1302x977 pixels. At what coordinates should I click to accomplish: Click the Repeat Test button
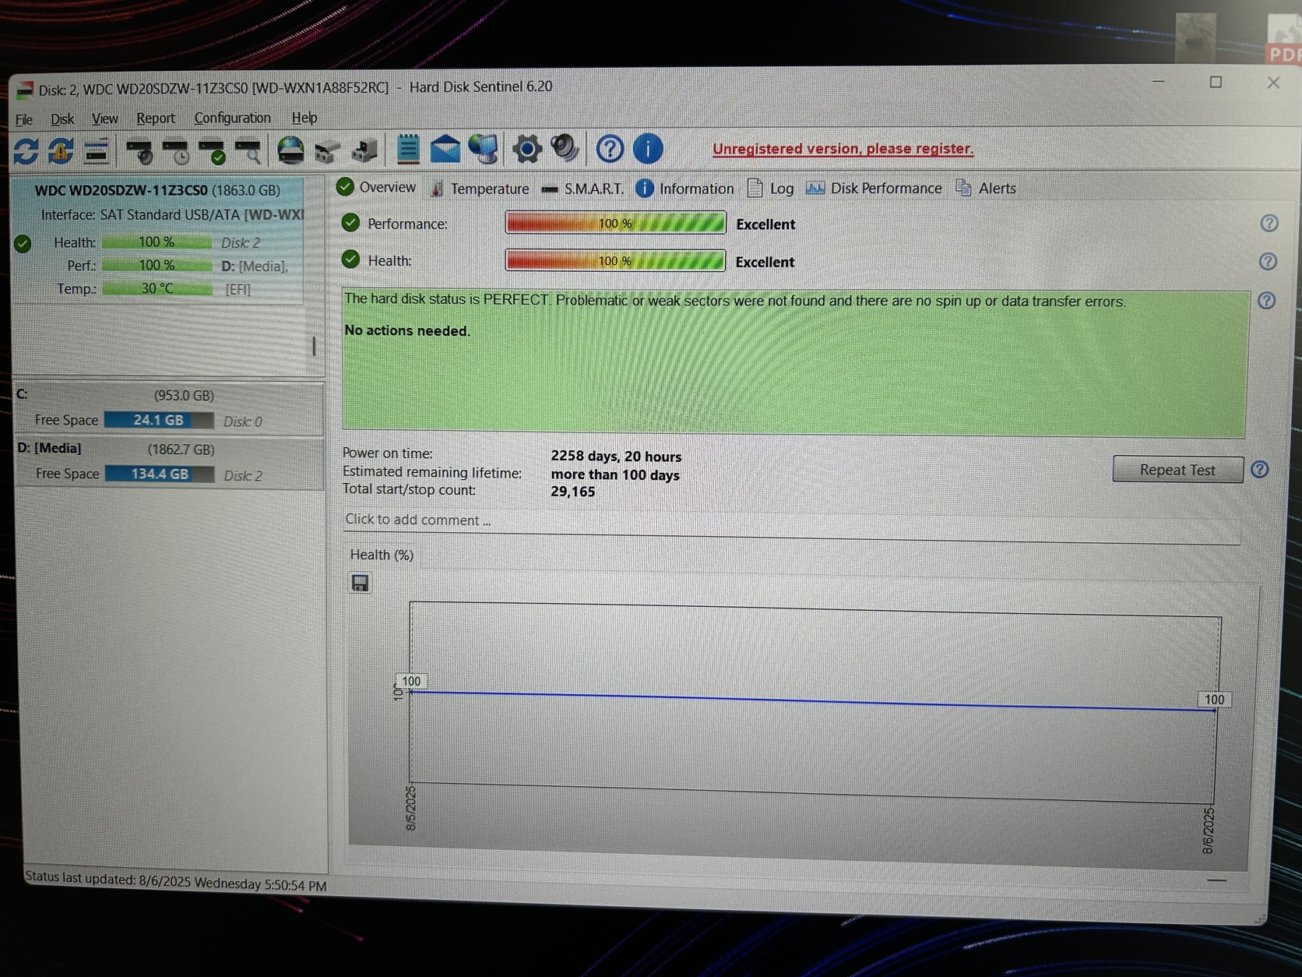tap(1177, 470)
